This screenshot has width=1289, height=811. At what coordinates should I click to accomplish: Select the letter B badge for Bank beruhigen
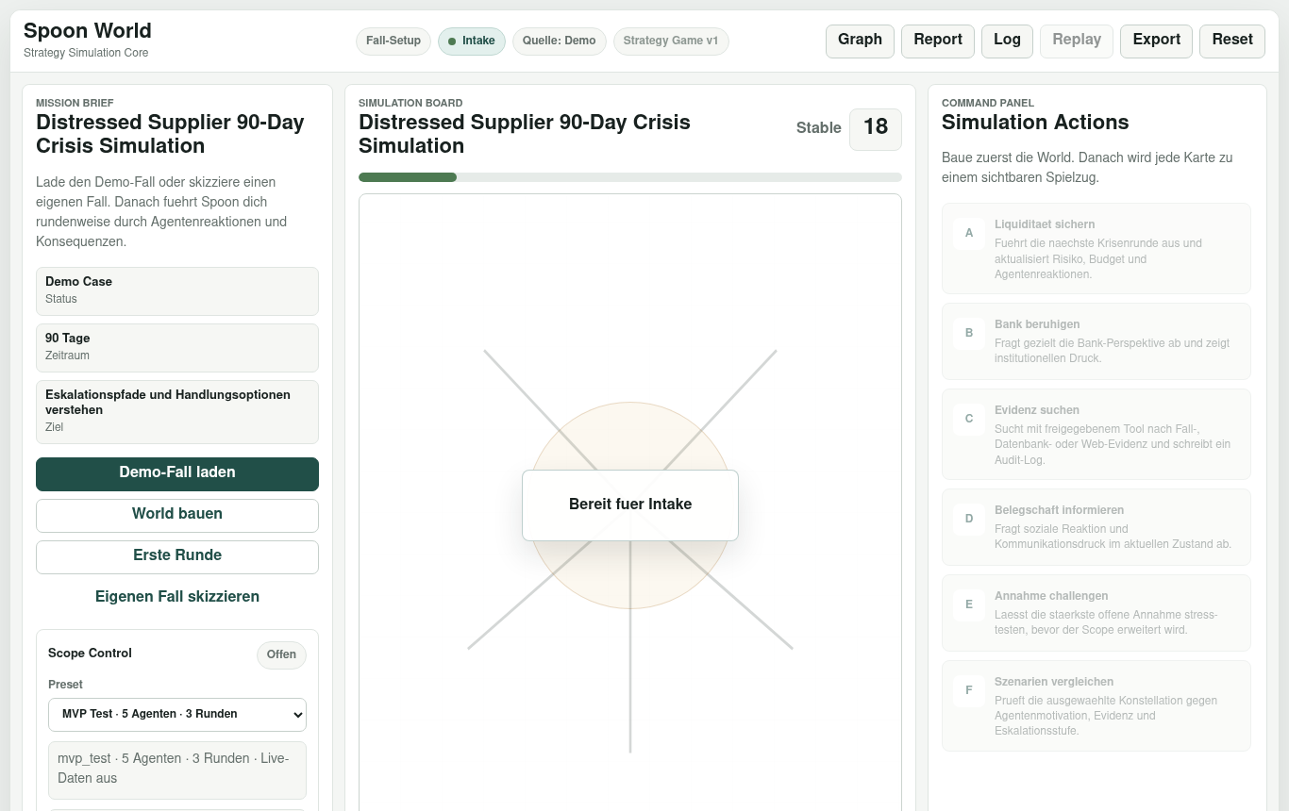[x=968, y=333]
